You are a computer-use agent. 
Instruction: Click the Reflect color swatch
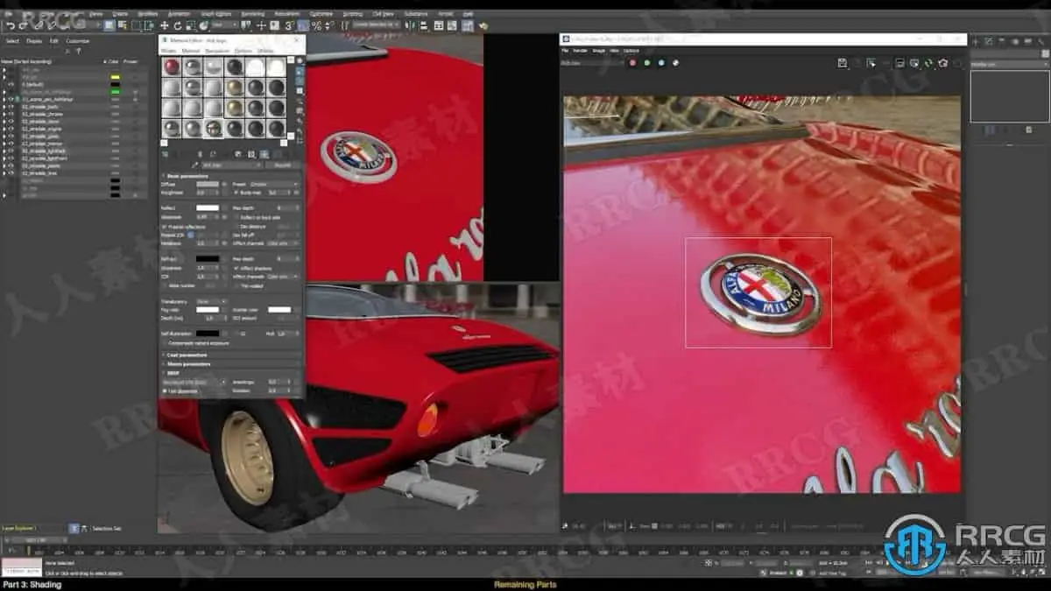pyautogui.click(x=208, y=208)
